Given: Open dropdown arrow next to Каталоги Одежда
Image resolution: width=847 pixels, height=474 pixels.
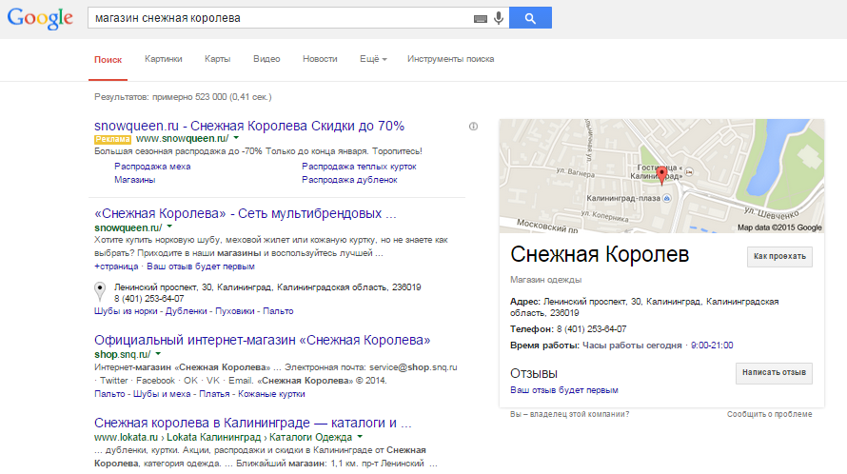Looking at the screenshot, I should (x=360, y=437).
